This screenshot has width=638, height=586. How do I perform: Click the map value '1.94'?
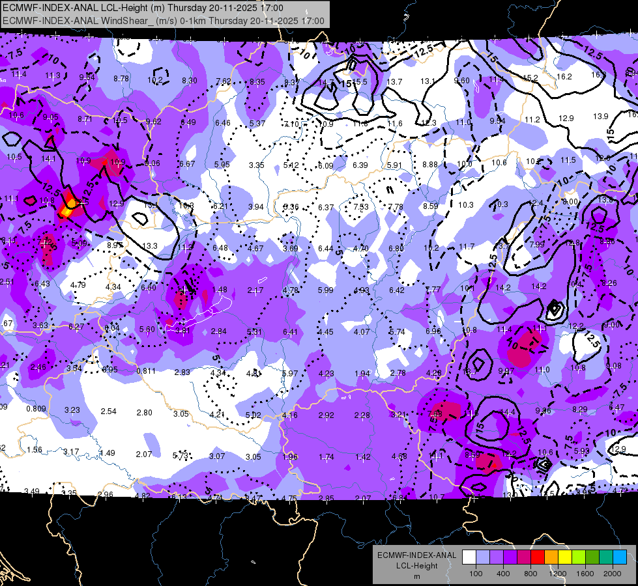(362, 373)
